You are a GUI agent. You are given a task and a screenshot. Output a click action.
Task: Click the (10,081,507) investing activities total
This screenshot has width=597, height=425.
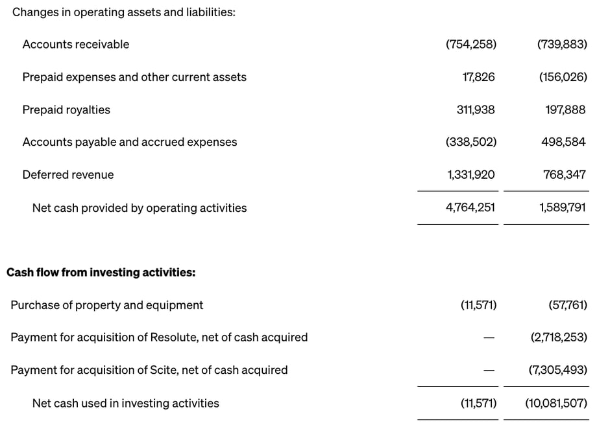coord(556,403)
